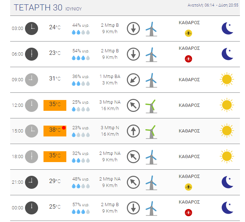Image resolution: width=245 pixels, height=222 pixels.
Task: Click the grey clock icon at 18:00
Action: [32, 157]
